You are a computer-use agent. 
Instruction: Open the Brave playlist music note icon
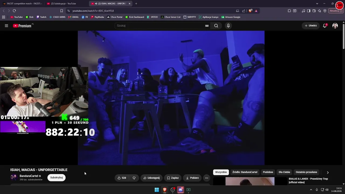point(303,11)
